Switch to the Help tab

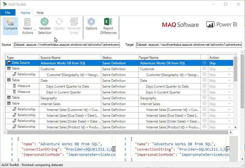[x=40, y=13]
